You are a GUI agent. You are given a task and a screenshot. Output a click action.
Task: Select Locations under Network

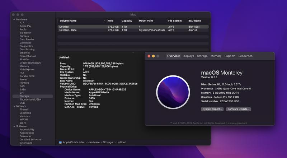25,113
